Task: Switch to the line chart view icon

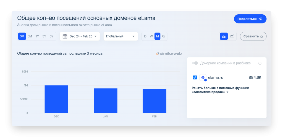Action: [232, 36]
